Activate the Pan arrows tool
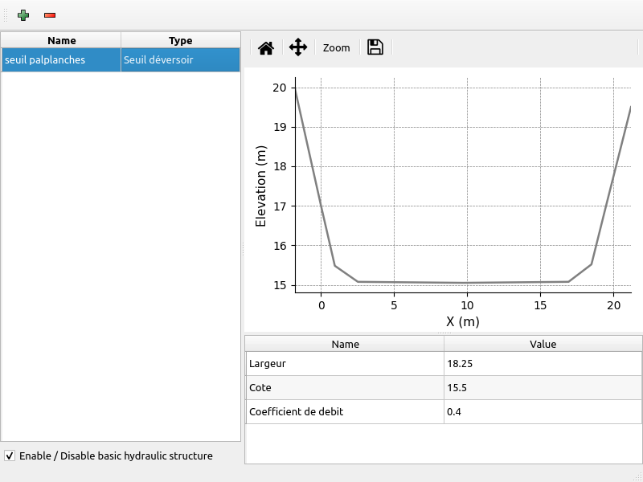This screenshot has width=643, height=482. point(298,47)
